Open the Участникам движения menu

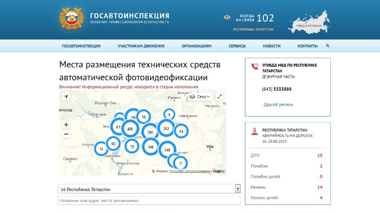(x=141, y=46)
